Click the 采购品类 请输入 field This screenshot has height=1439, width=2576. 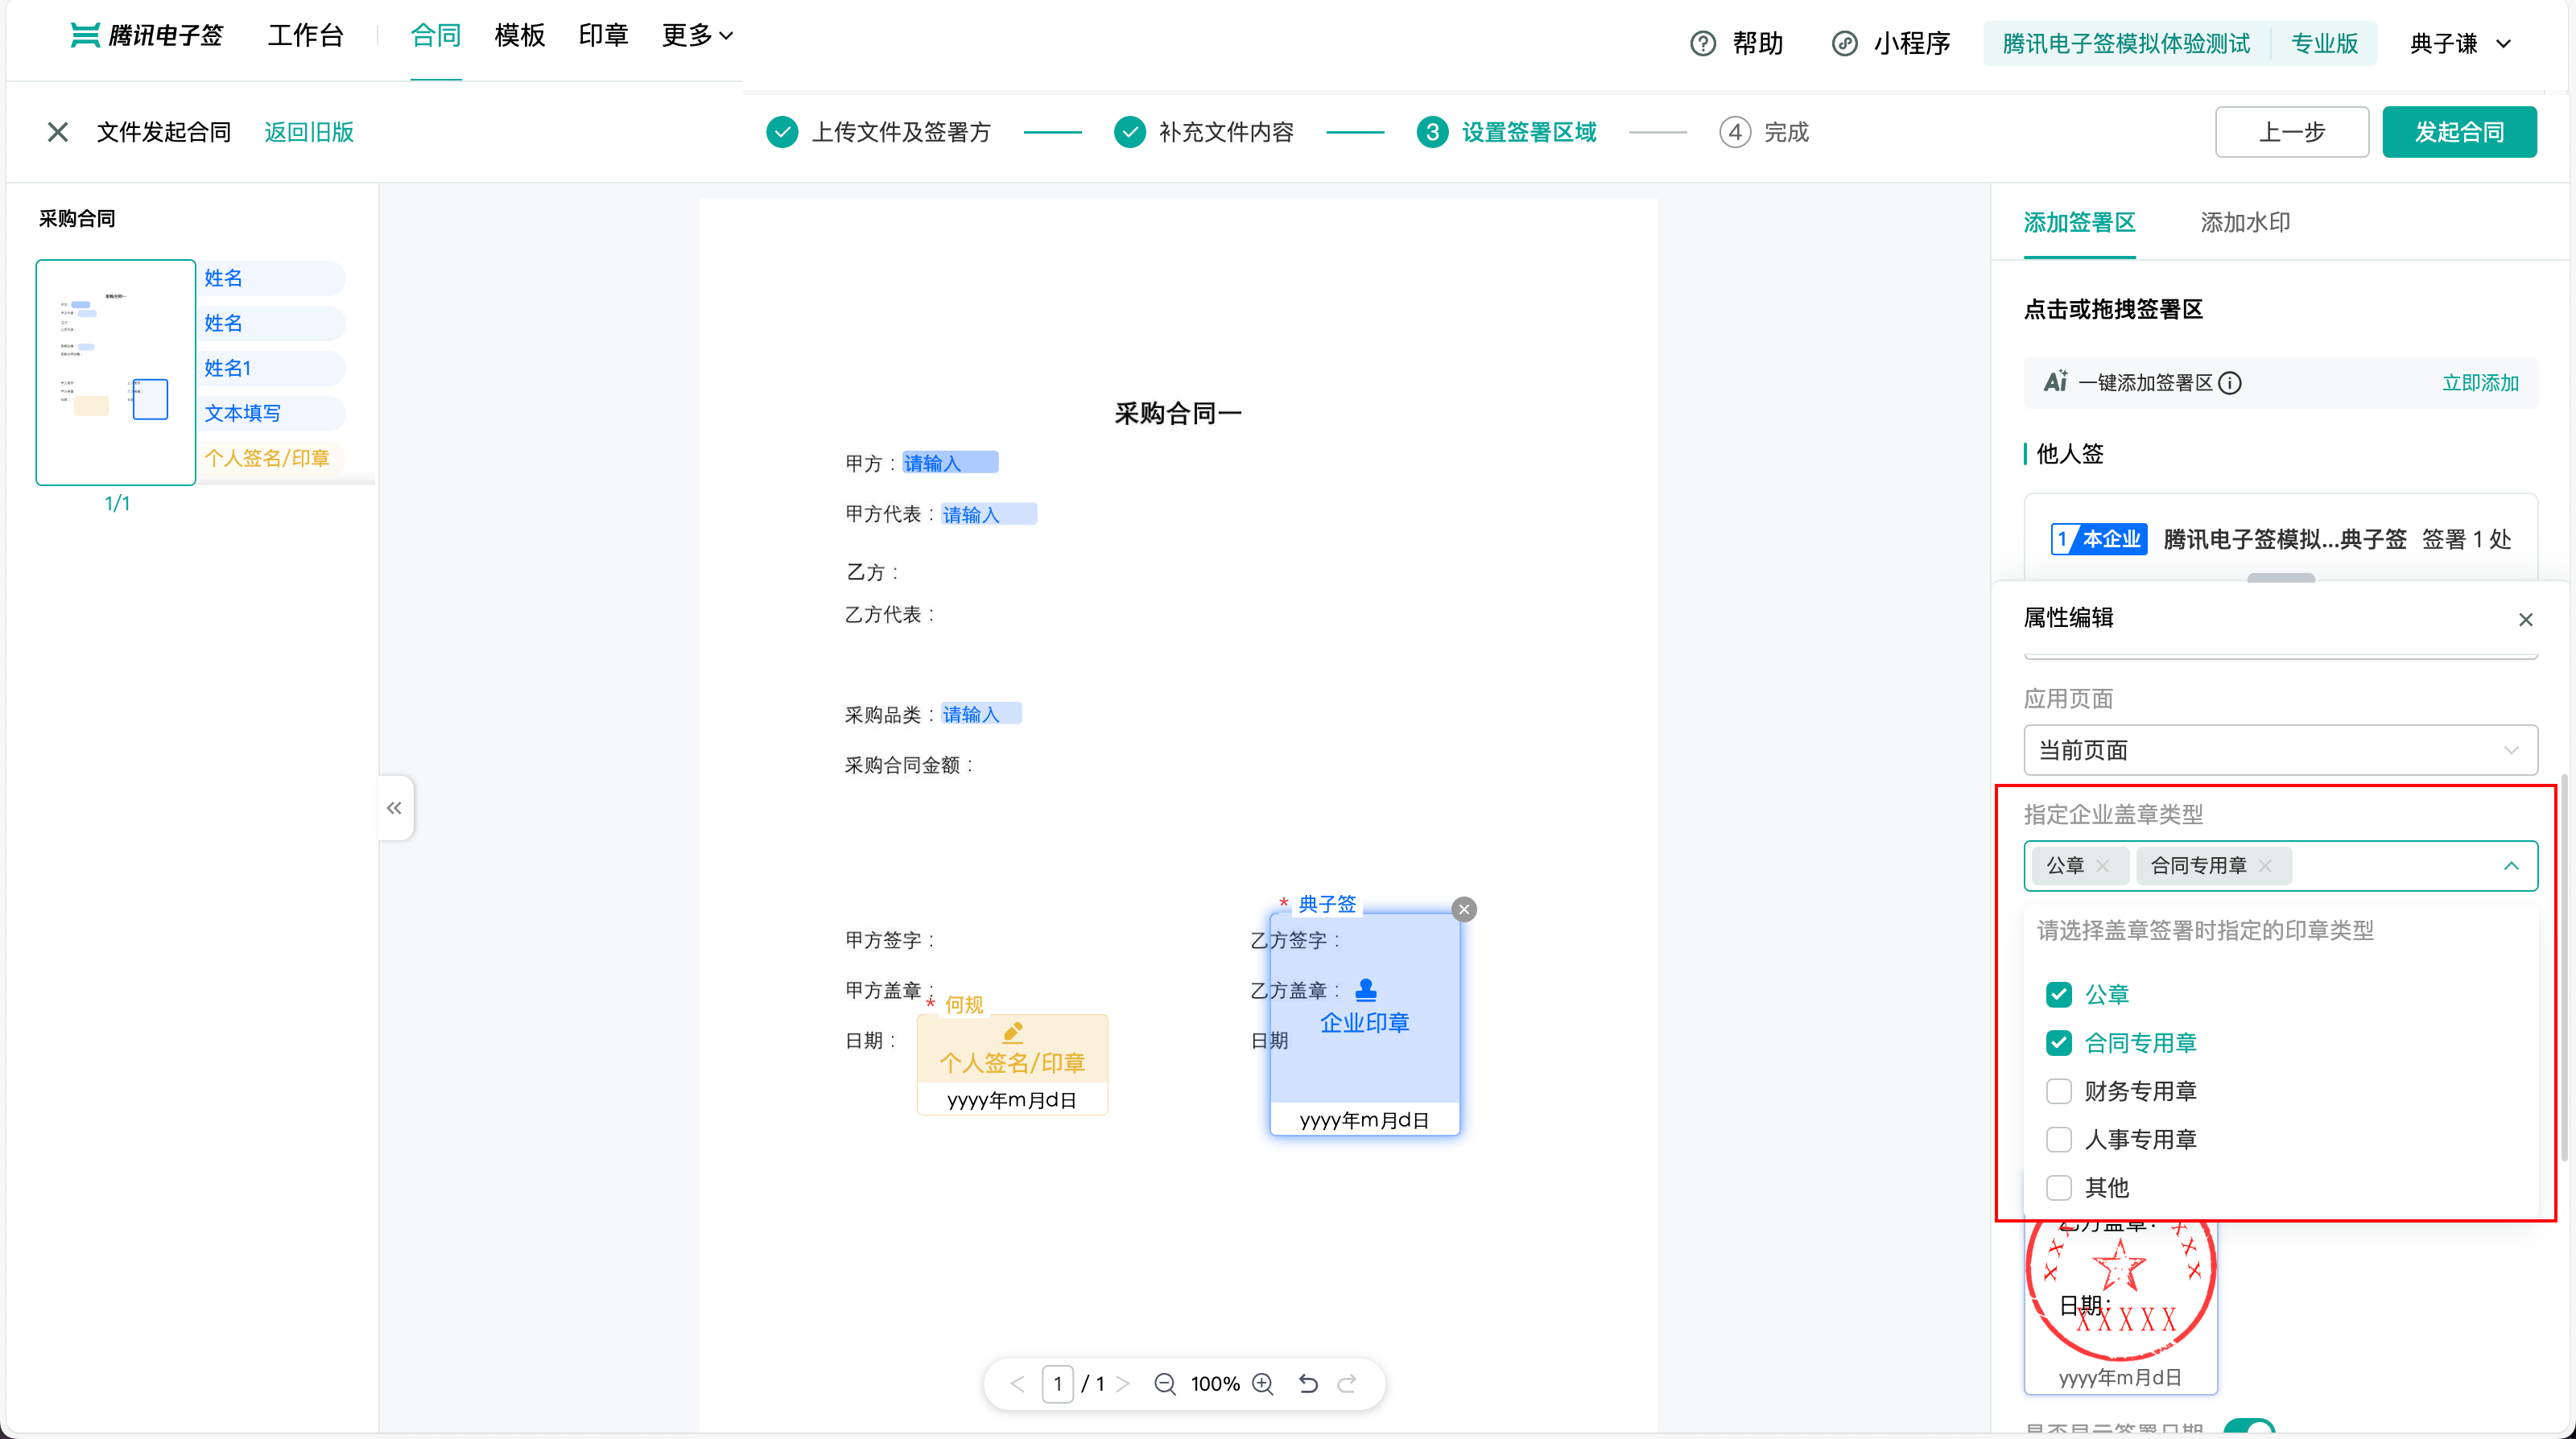pyautogui.click(x=981, y=714)
